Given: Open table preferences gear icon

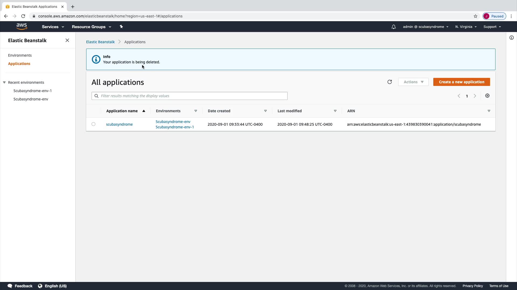Looking at the screenshot, I should pos(487,96).
